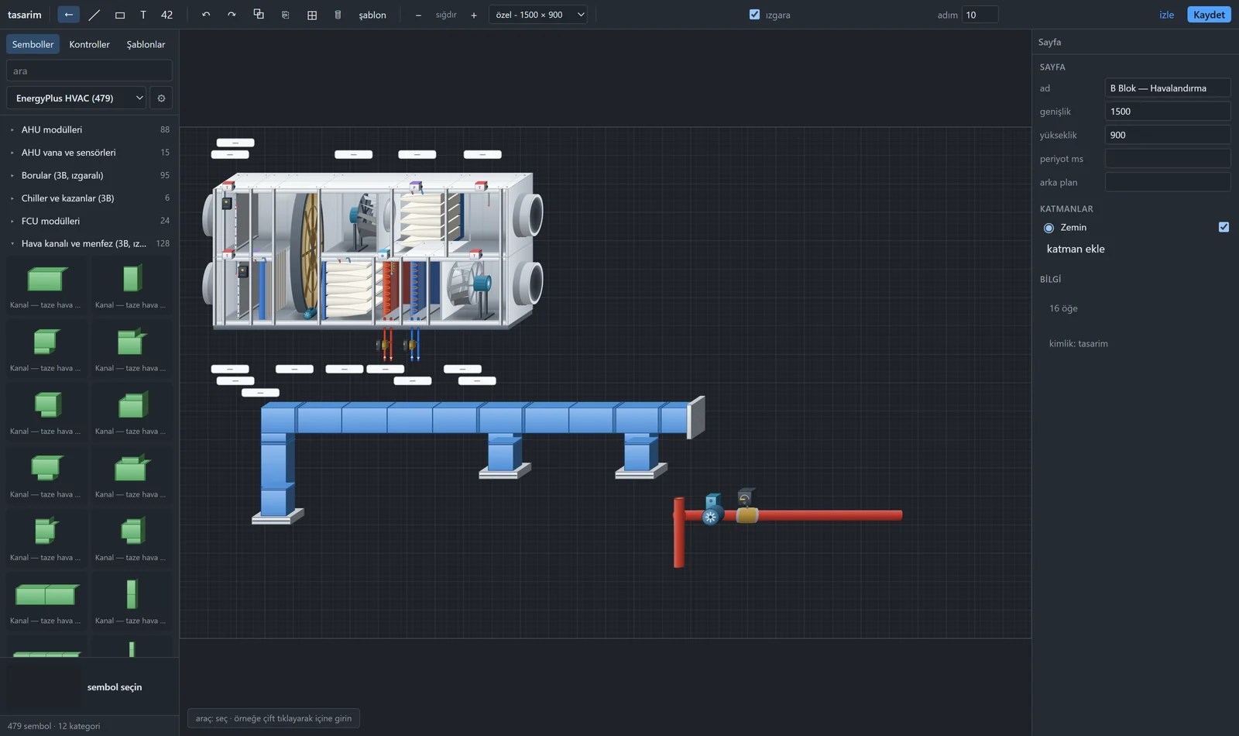Zoom in with the plus button
This screenshot has height=736, width=1239.
click(474, 15)
